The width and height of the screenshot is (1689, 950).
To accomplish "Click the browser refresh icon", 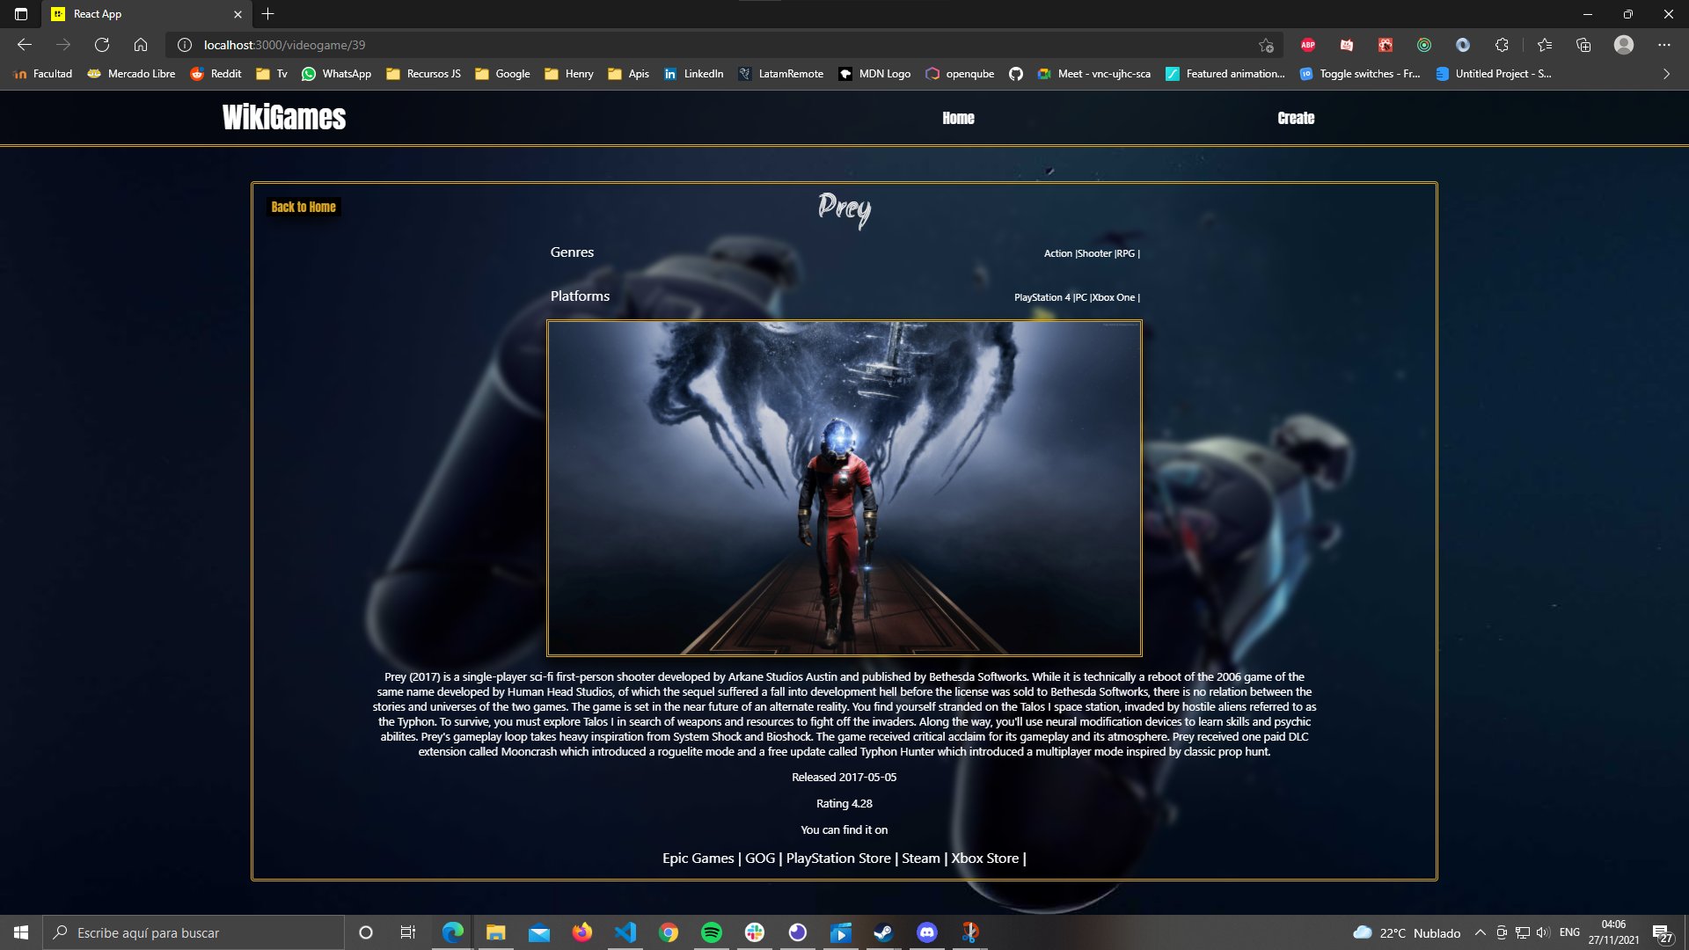I will pos(102,45).
